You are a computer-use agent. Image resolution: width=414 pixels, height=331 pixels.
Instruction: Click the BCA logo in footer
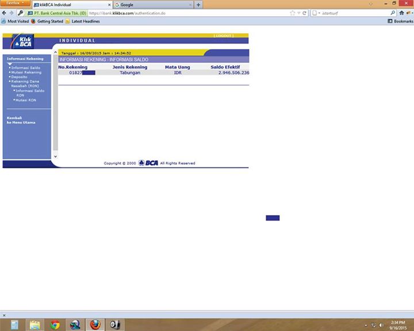pyautogui.click(x=148, y=163)
